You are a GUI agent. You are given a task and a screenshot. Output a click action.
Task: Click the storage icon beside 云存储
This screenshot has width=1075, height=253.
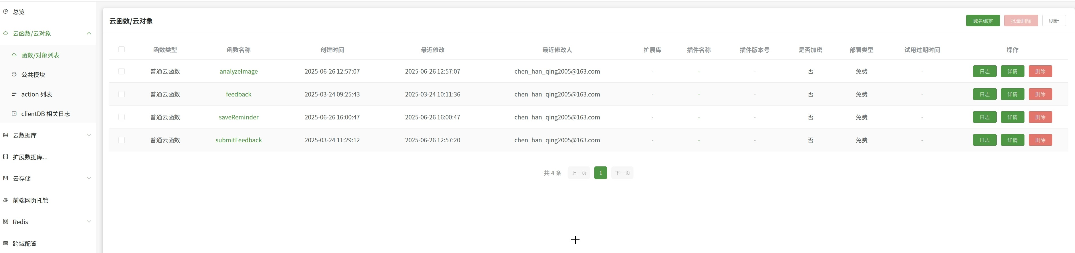coord(5,178)
